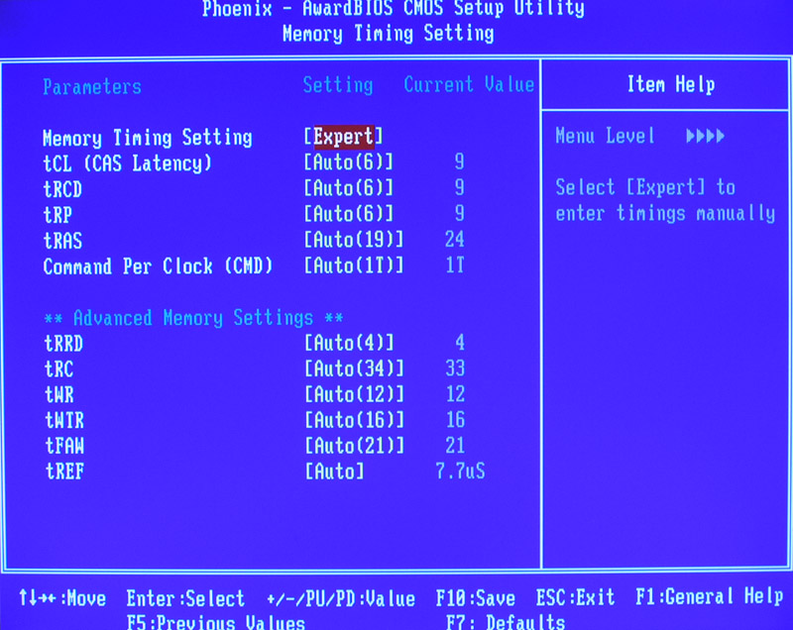Change the tRCD Auto(6) setting
The width and height of the screenshot is (793, 630).
(x=349, y=188)
